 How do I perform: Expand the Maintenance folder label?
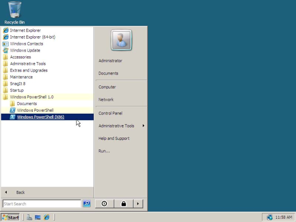21,77
